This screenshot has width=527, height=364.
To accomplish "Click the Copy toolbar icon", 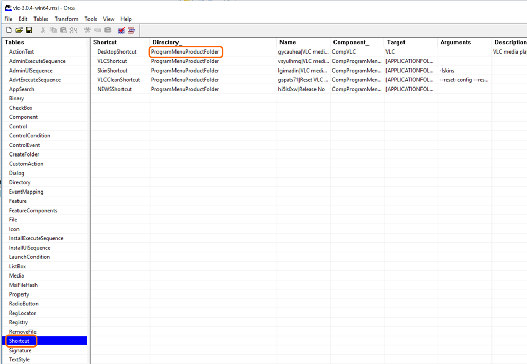I will [x=53, y=30].
